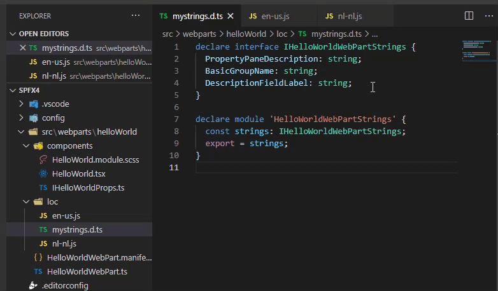Viewport: 498px width, 291px height.
Task: Click the JS icon next to nl-nl.js in loc folder
Action: point(43,243)
